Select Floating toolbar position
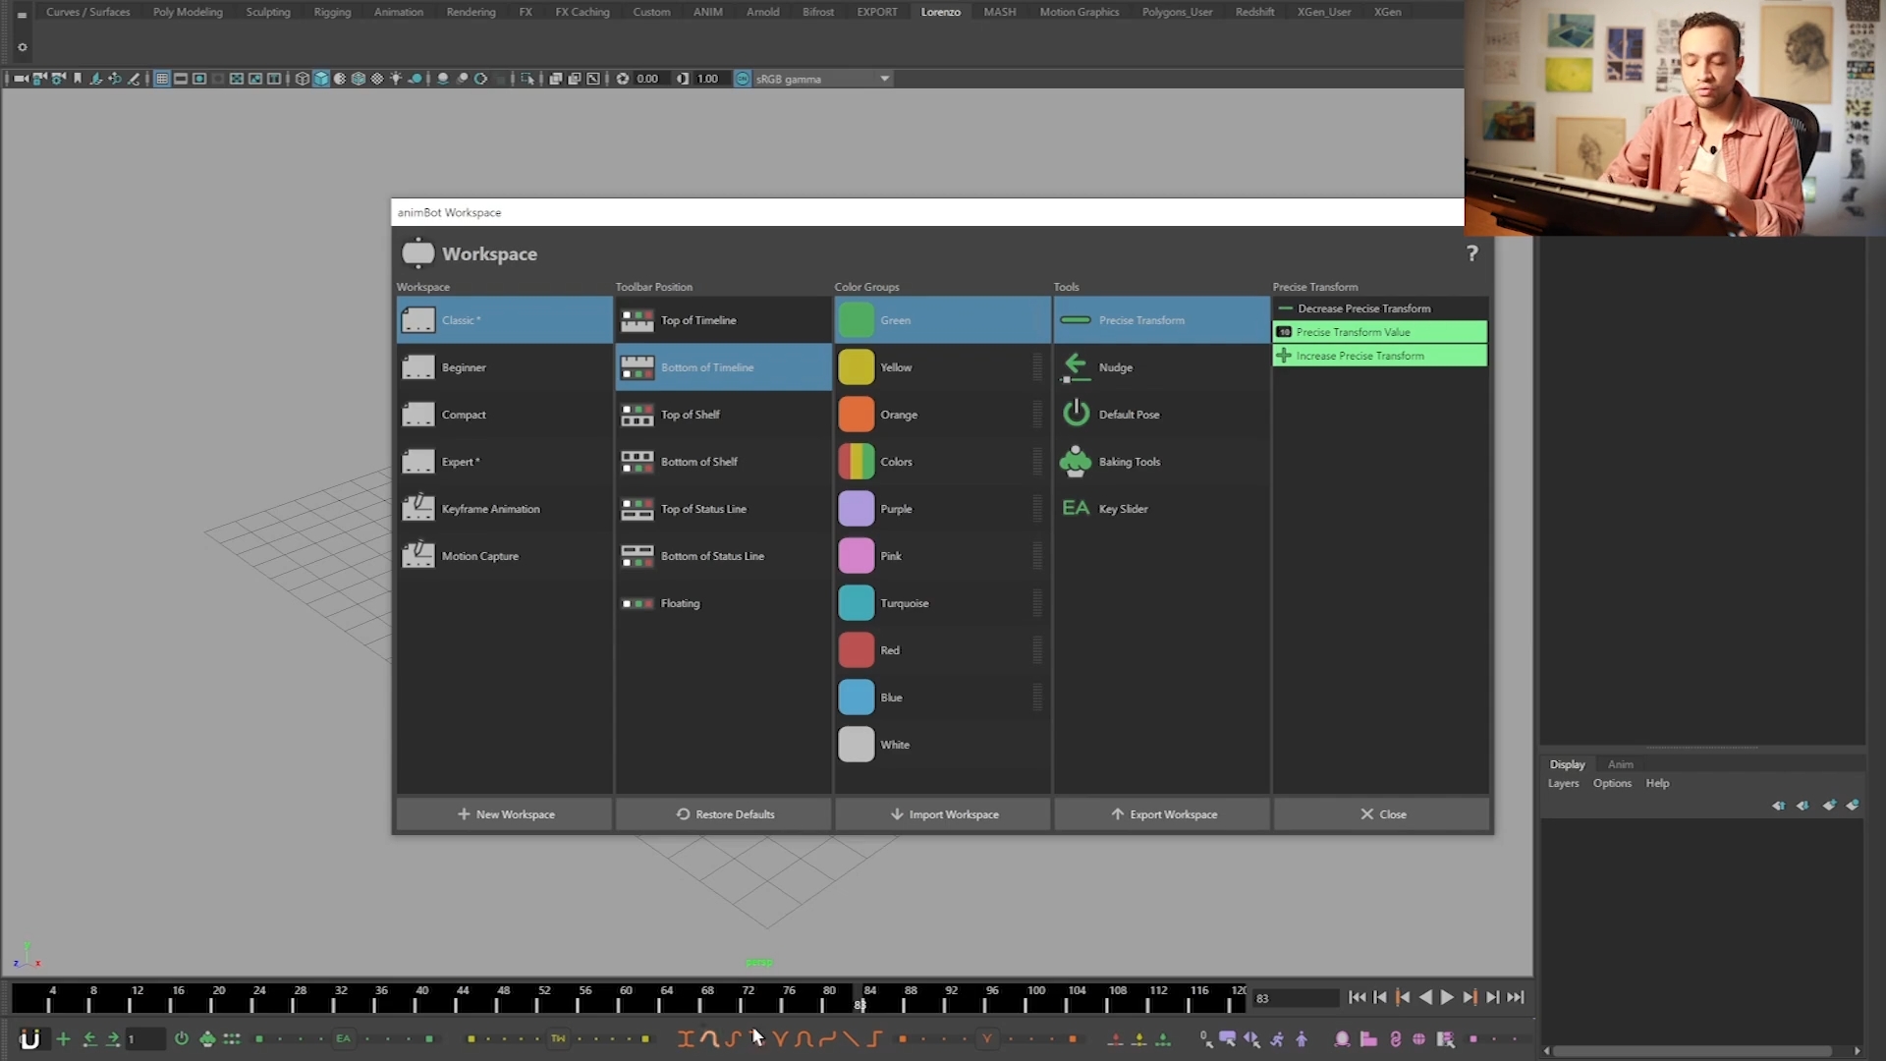1886x1061 pixels. point(723,603)
